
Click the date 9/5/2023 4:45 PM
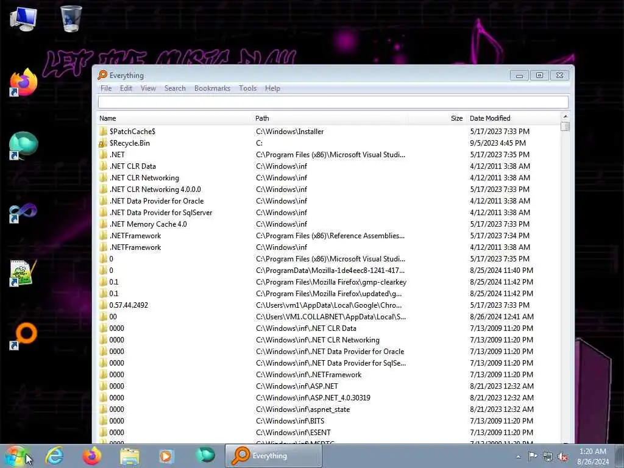pos(498,143)
